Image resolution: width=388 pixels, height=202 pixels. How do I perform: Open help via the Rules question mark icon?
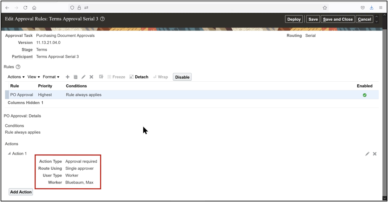[x=18, y=67]
